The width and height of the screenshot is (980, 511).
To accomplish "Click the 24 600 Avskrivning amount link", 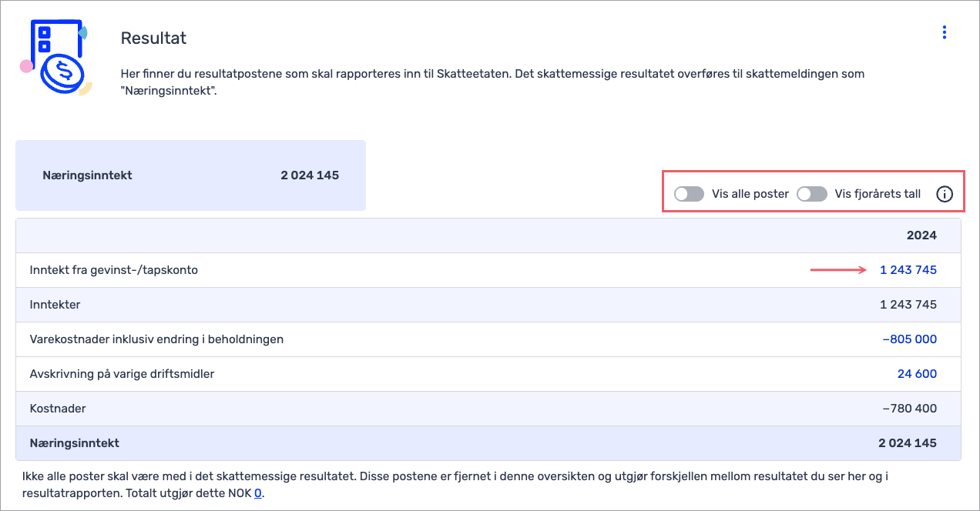I will click(917, 374).
